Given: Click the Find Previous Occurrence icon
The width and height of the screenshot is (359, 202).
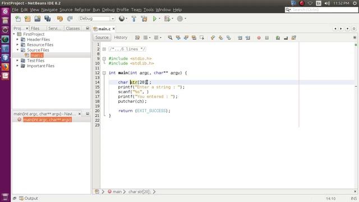Looking at the screenshot, I should point(178,38).
